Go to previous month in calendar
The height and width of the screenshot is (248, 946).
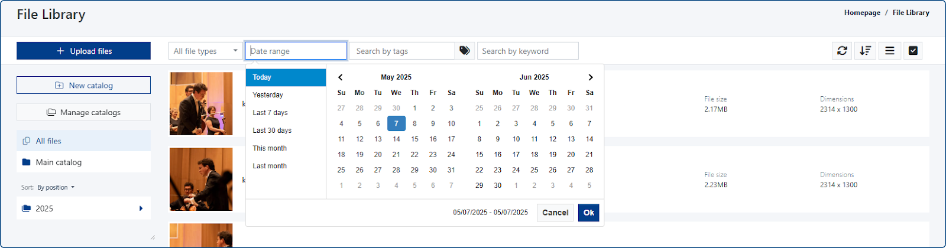[x=341, y=77]
